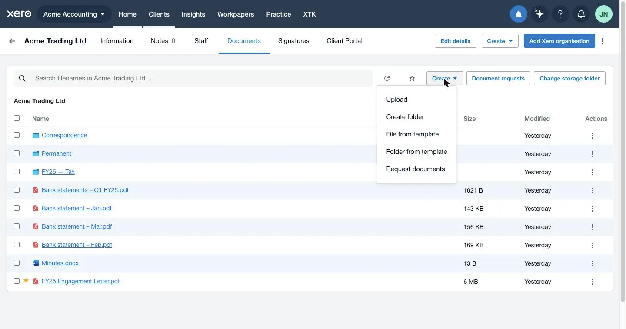Open the Minutes.docx file link
This screenshot has width=626, height=329.
(60, 263)
